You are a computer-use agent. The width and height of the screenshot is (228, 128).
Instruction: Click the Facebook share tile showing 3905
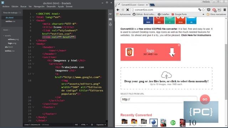(148, 20)
